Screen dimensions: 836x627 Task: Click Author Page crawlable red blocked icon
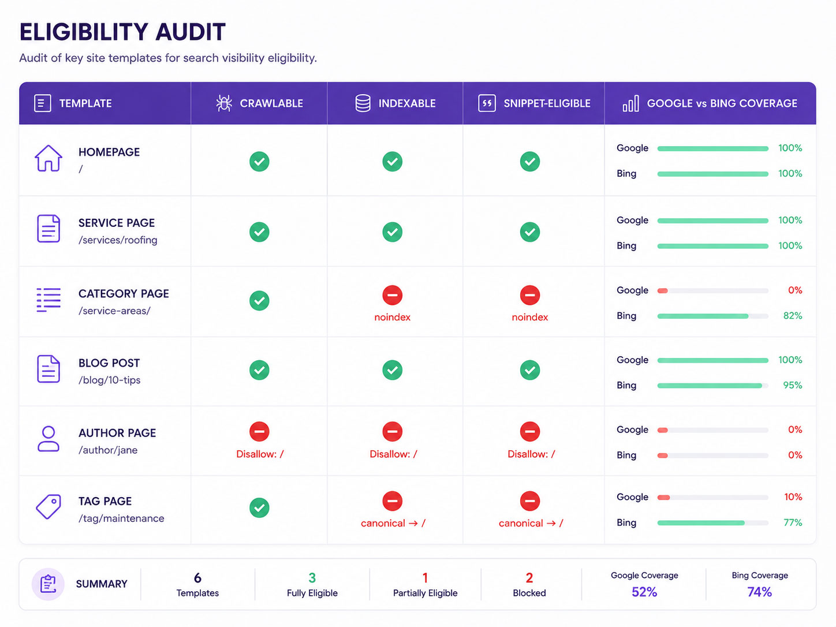[x=259, y=432]
